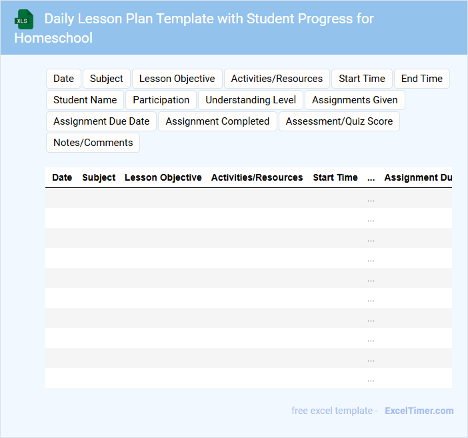Click the Assessment/Quiz Score tag
The width and height of the screenshot is (468, 438).
pyautogui.click(x=339, y=121)
